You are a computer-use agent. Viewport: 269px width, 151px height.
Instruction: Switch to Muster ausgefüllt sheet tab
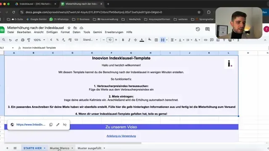(x=90, y=148)
